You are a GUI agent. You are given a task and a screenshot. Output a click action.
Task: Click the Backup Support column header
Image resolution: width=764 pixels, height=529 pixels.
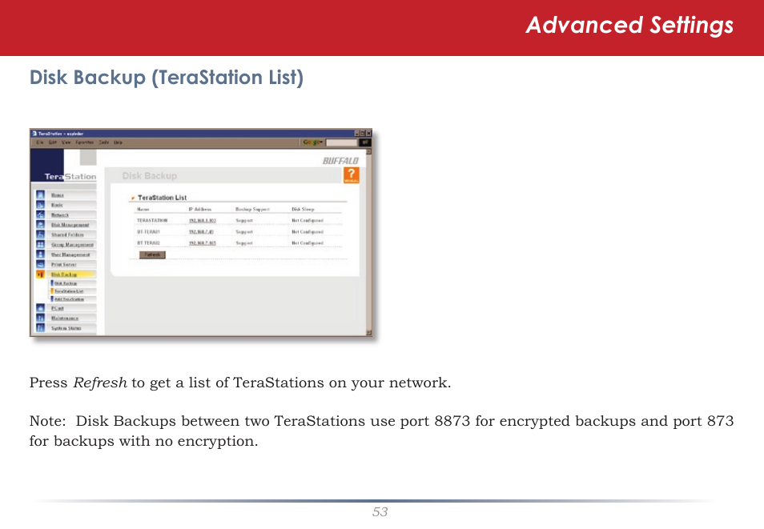coord(252,210)
